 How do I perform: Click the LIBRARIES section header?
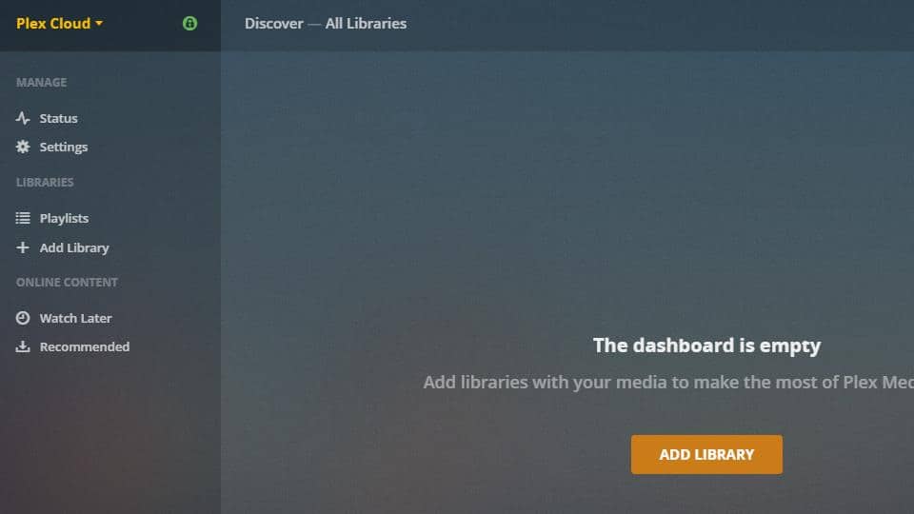(45, 182)
